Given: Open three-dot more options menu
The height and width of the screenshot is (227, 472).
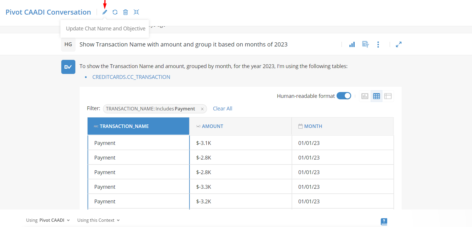Looking at the screenshot, I should click(x=378, y=44).
